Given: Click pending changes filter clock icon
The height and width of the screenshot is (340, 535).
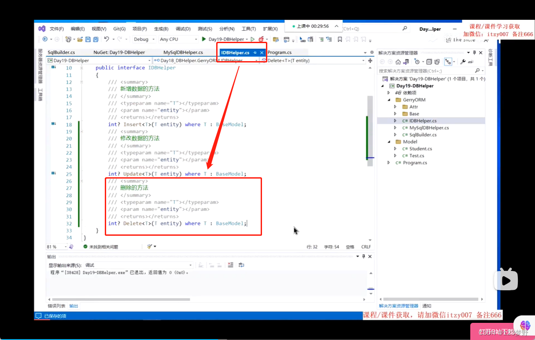Looking at the screenshot, I should point(417,62).
